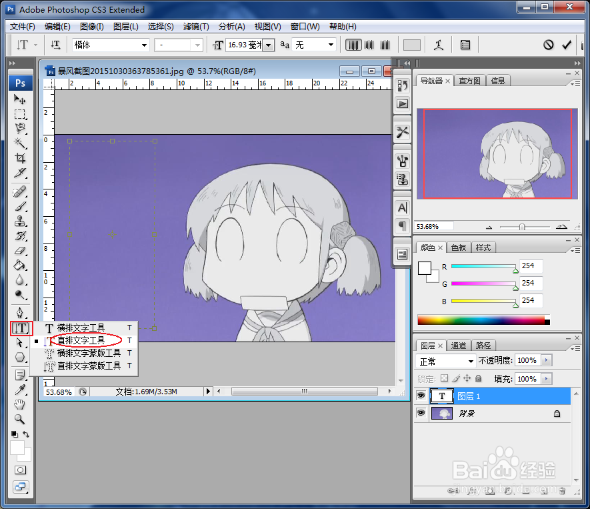Switch to the 通道 tab
This screenshot has height=509, width=590.
[458, 346]
